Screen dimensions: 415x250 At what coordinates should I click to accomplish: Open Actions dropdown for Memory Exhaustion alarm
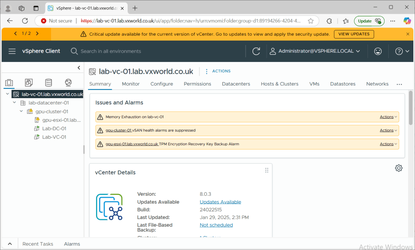pyautogui.click(x=388, y=117)
